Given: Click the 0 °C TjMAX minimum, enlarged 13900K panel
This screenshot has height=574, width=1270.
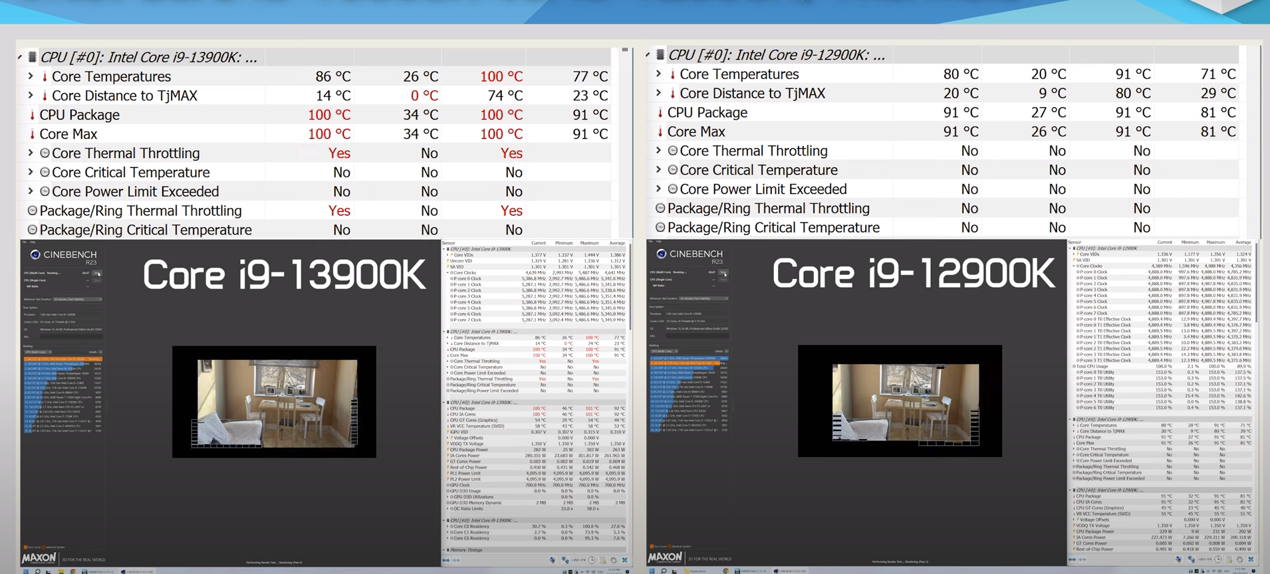Looking at the screenshot, I should pyautogui.click(x=424, y=96).
